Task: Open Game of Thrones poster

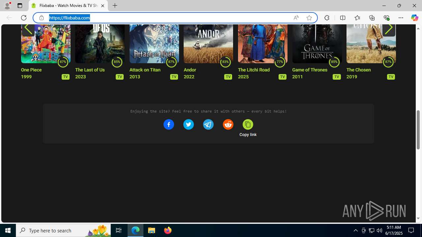Action: click(x=317, y=43)
